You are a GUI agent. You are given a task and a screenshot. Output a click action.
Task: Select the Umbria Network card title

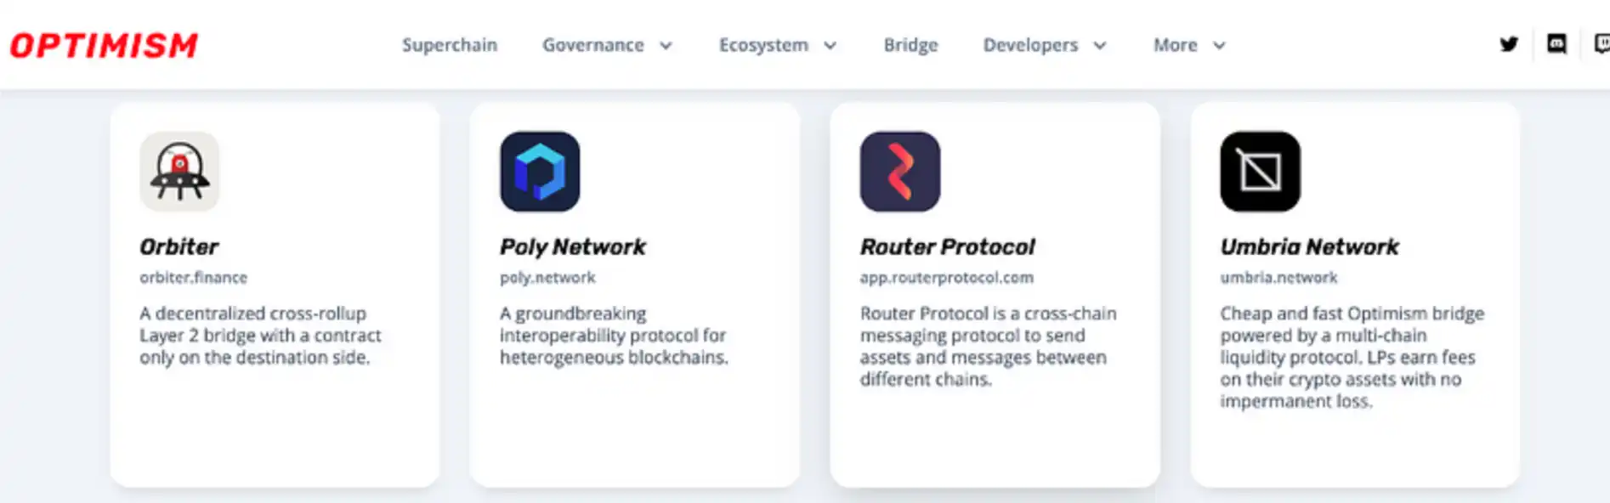point(1309,247)
